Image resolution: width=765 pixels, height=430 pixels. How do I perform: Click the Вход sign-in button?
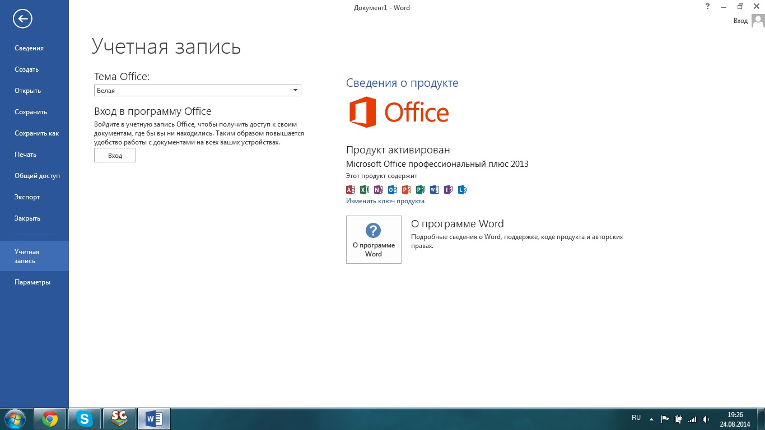(115, 156)
